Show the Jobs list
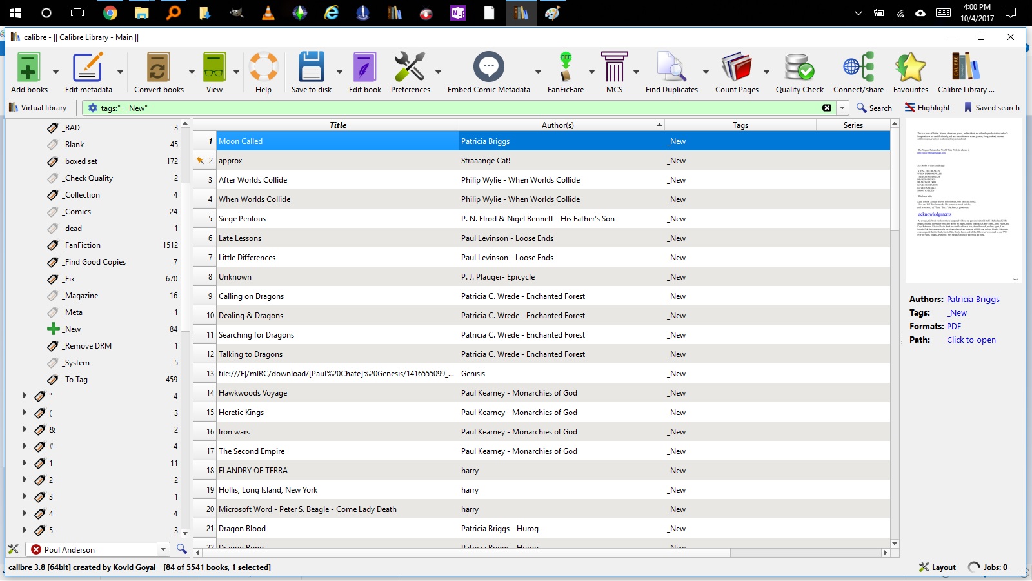The width and height of the screenshot is (1032, 581). [987, 567]
